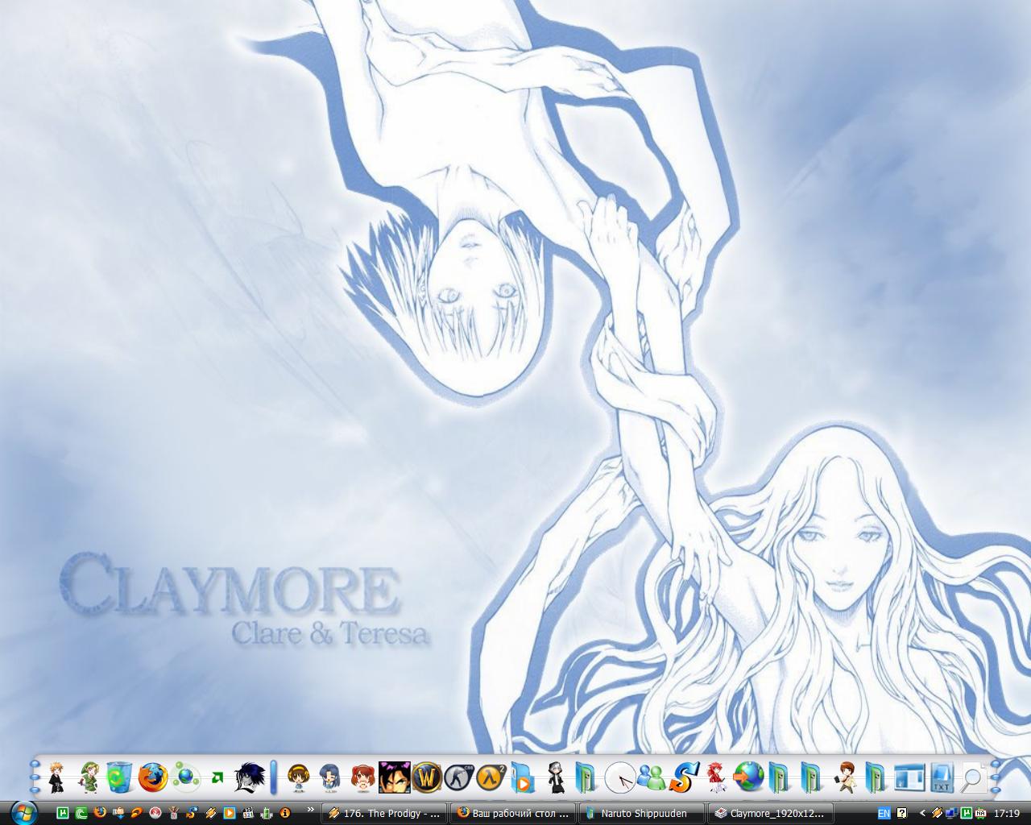The width and height of the screenshot is (1031, 825).
Task: Click the orange swirl quick launch icon
Action: tap(137, 813)
